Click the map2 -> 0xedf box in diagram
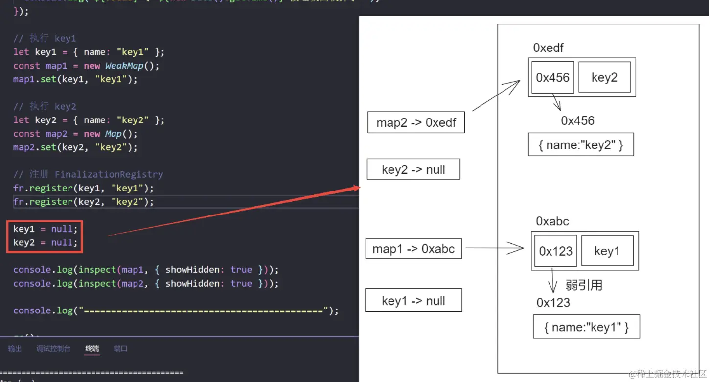 click(x=416, y=122)
